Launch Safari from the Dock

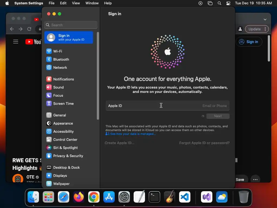64,197
